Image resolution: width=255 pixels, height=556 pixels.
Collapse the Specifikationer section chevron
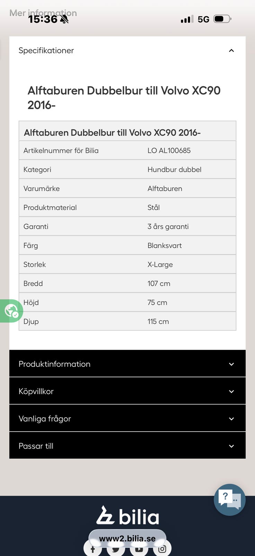[231, 51]
